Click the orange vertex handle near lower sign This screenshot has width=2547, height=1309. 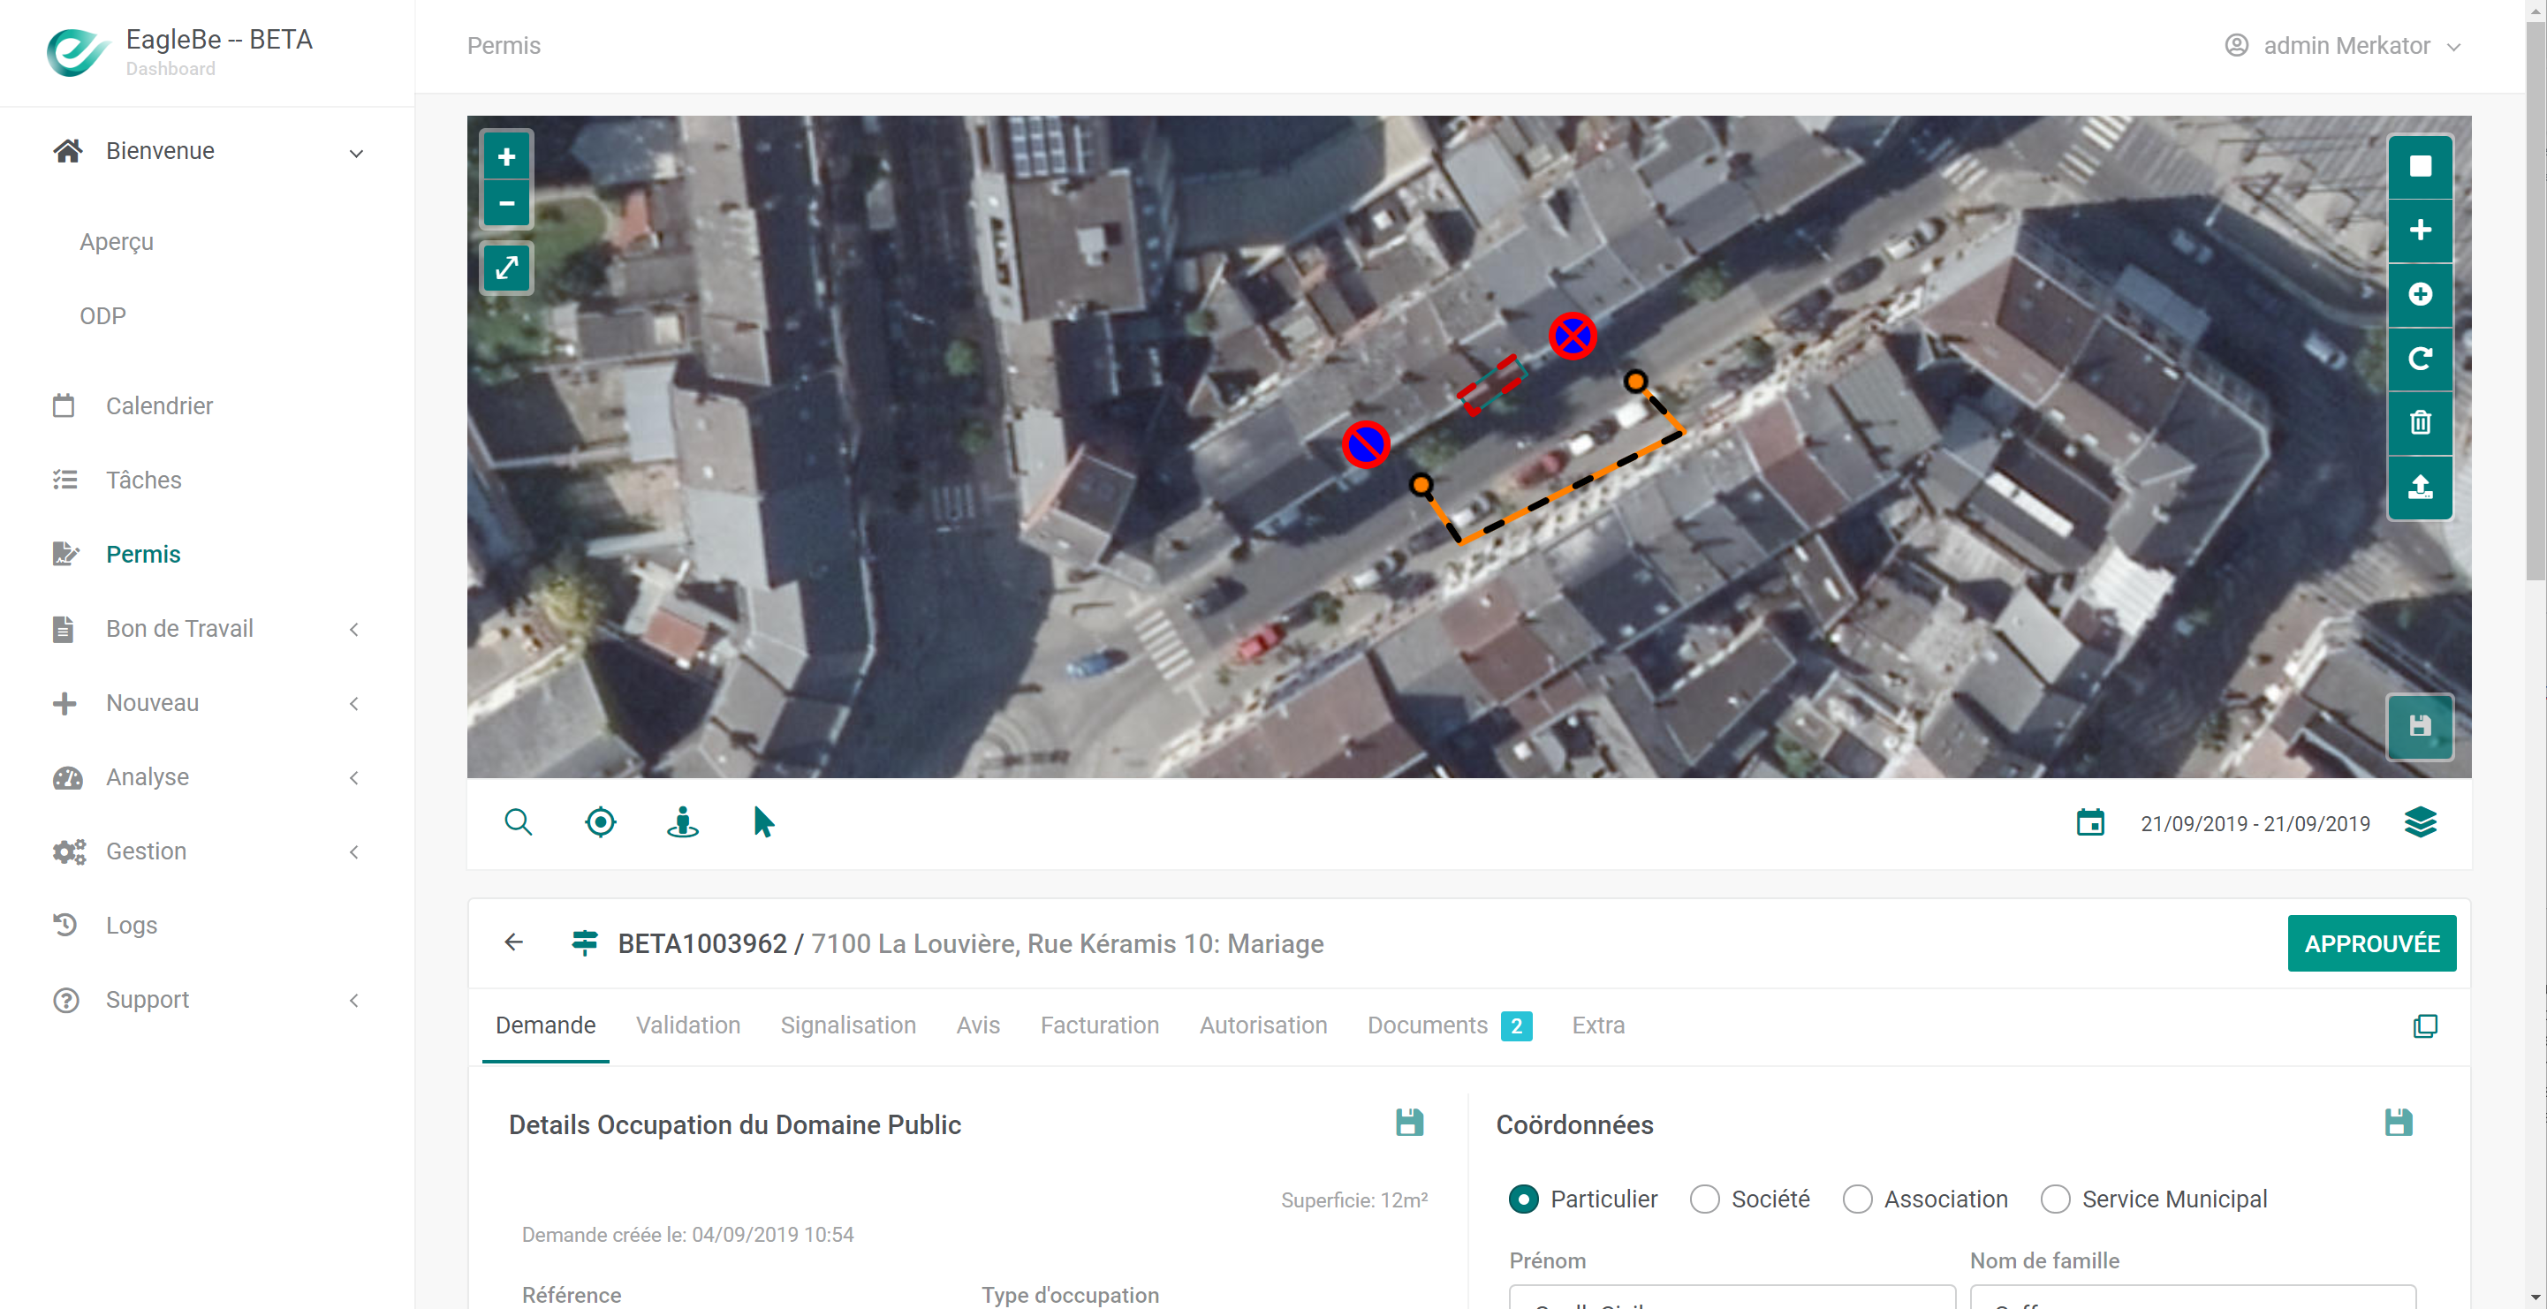(1421, 486)
